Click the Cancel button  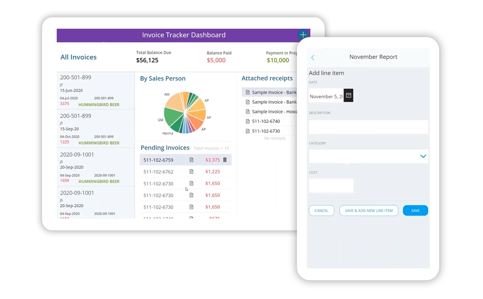pyautogui.click(x=321, y=211)
